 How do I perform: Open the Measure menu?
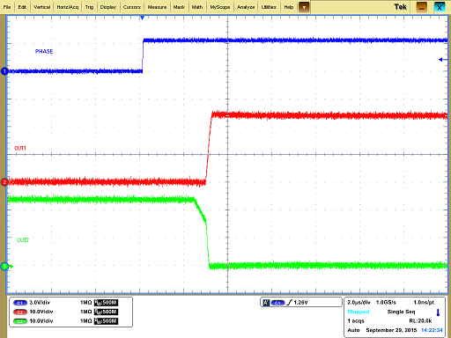[157, 7]
